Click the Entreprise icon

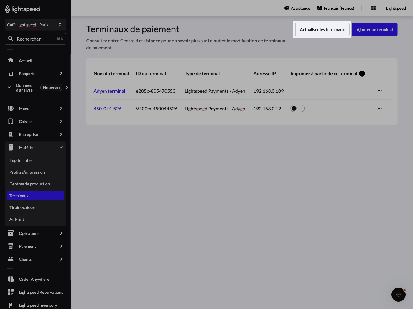coord(11,134)
